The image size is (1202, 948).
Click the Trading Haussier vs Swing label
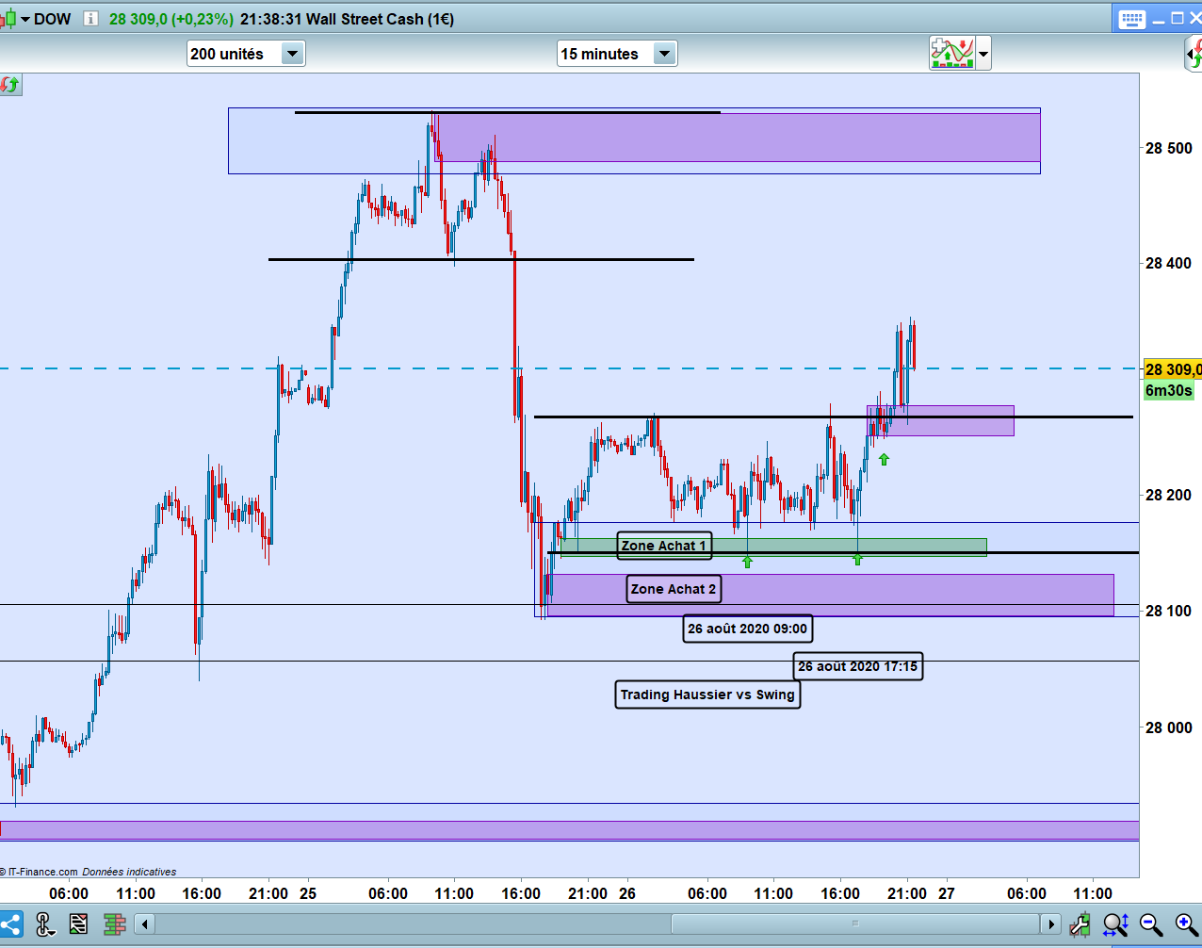click(x=707, y=695)
